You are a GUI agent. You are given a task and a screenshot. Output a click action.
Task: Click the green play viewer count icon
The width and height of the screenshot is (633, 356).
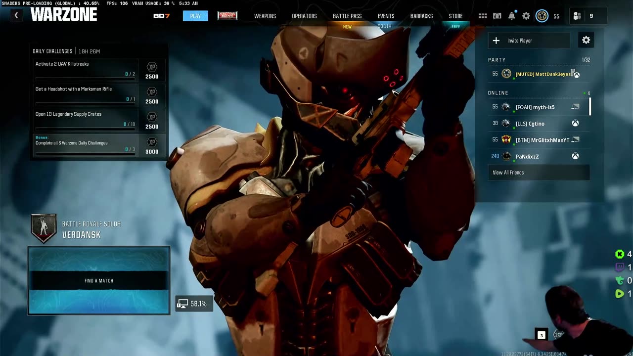(x=619, y=294)
